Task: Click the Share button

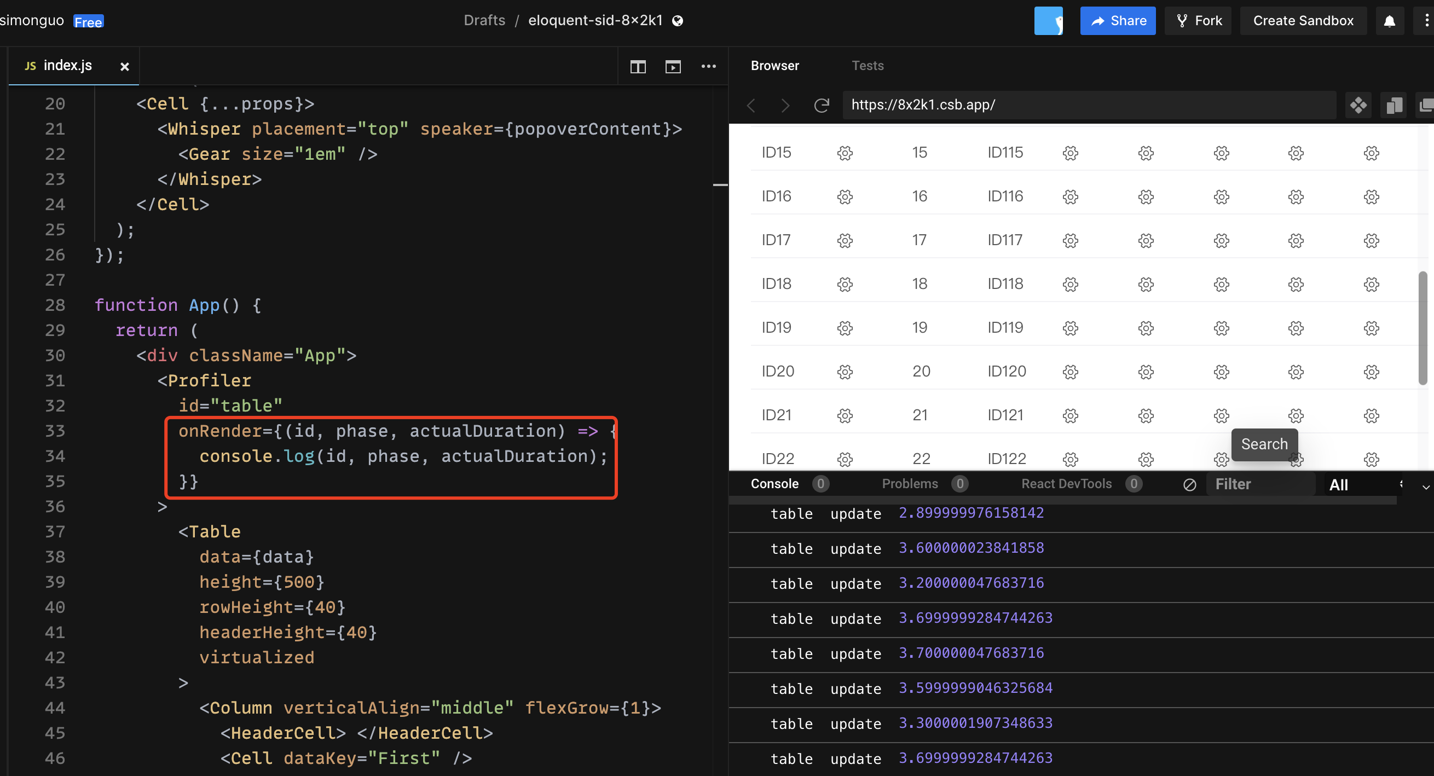Action: tap(1117, 20)
